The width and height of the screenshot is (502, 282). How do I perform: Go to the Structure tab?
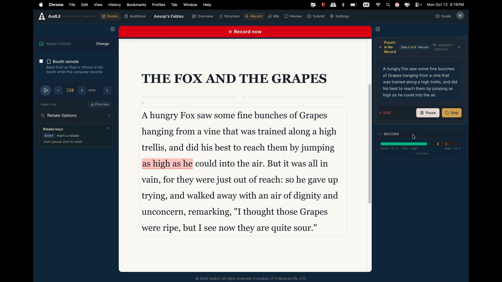(x=229, y=16)
